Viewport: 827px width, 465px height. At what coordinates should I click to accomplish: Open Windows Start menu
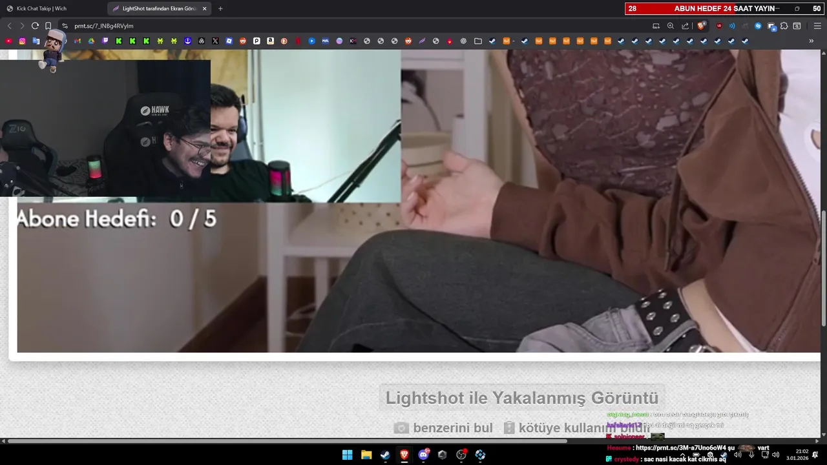click(347, 455)
